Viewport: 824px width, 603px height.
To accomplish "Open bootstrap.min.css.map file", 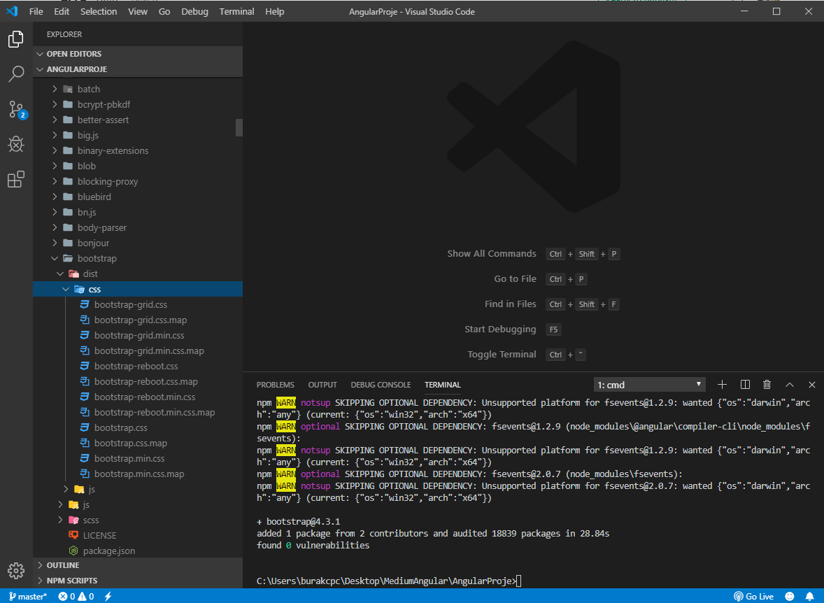I will 138,474.
